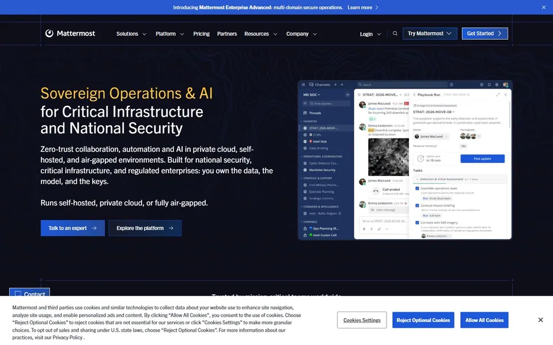Click the italic icon in the message composer
The width and height of the screenshot is (553, 345).
[372, 229]
